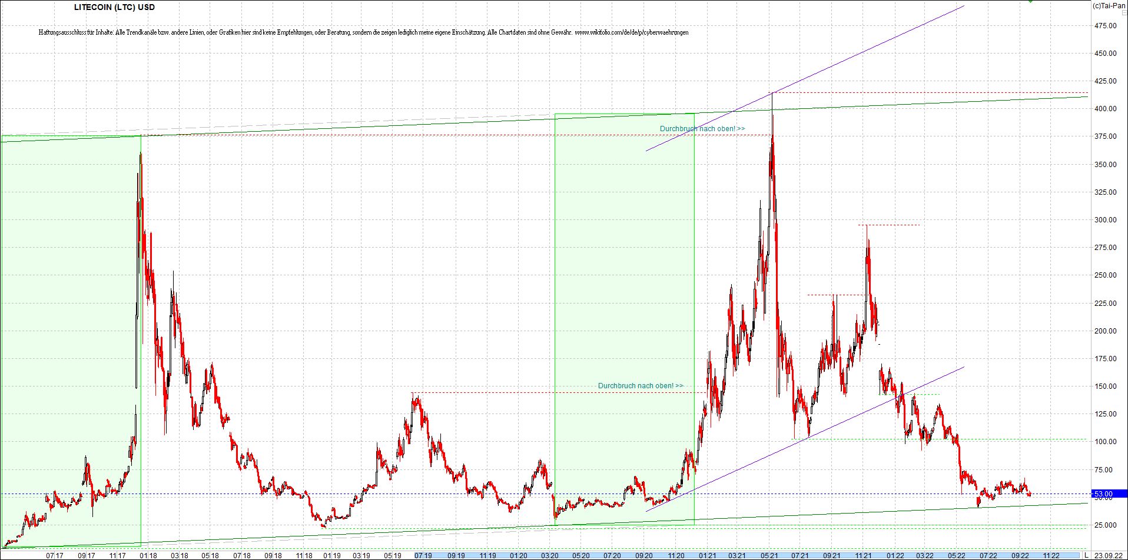Click the 09 18 time axis label
The height and width of the screenshot is (560, 1128).
click(x=273, y=556)
